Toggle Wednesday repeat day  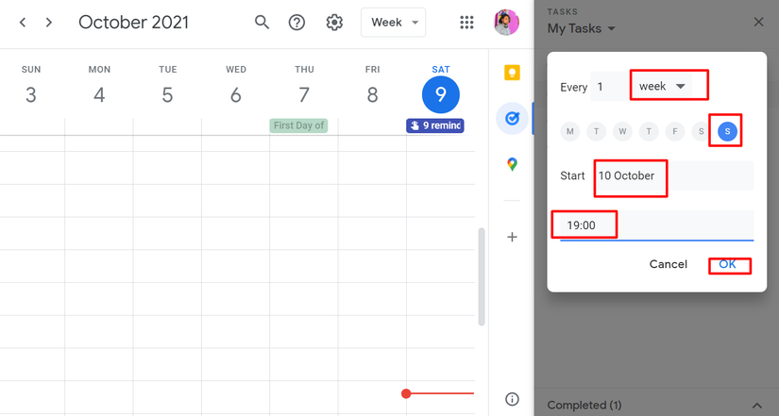pos(622,131)
